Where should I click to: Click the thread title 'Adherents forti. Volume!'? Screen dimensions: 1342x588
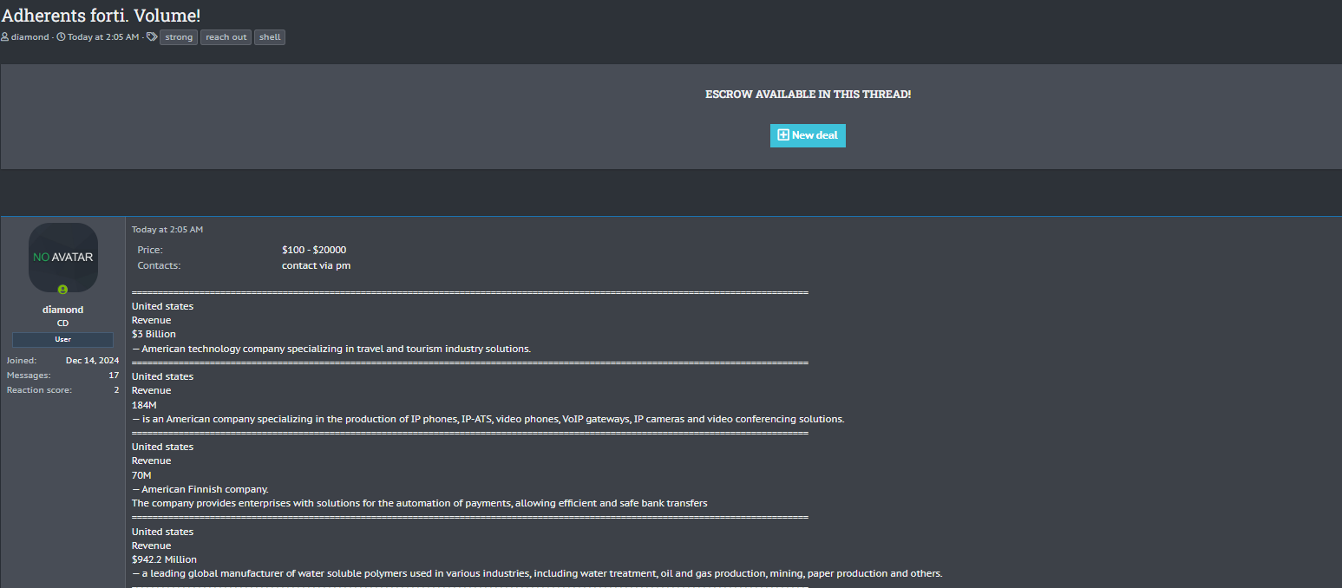pos(101,15)
